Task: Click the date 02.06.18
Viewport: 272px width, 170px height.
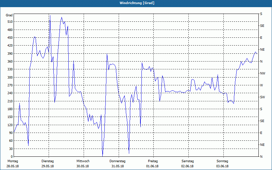Action: [x=187, y=166]
